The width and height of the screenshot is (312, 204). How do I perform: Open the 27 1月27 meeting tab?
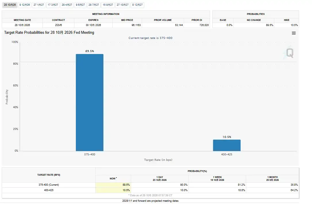pyautogui.click(x=39, y=5)
